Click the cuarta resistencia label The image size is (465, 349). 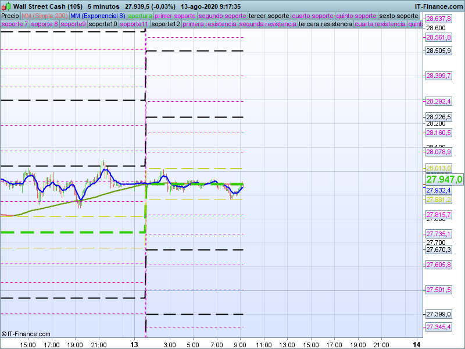pos(380,24)
